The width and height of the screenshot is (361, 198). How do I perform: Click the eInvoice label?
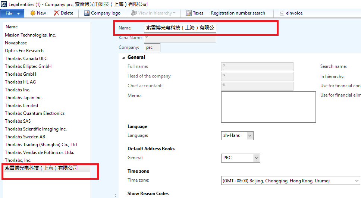pos(294,13)
